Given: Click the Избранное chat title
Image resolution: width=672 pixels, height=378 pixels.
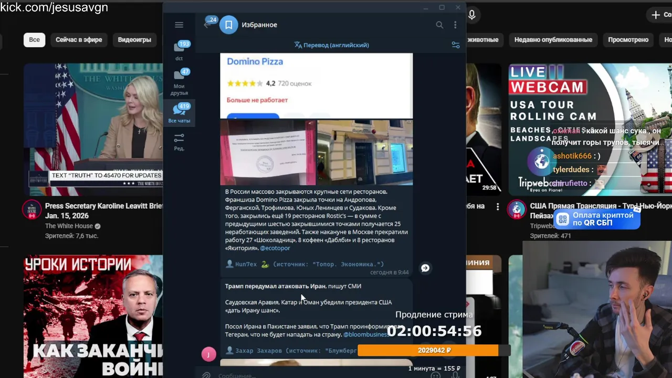Looking at the screenshot, I should click(259, 25).
